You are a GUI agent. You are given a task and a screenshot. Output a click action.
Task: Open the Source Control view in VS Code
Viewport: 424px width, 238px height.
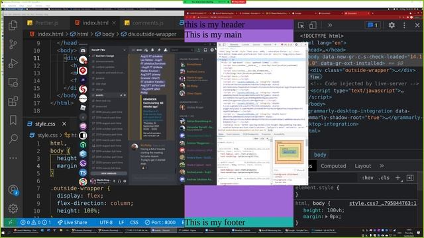click(13, 44)
